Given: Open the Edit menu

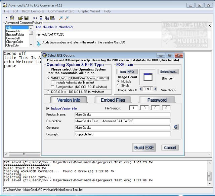Looking at the screenshot, I should tap(15, 11).
